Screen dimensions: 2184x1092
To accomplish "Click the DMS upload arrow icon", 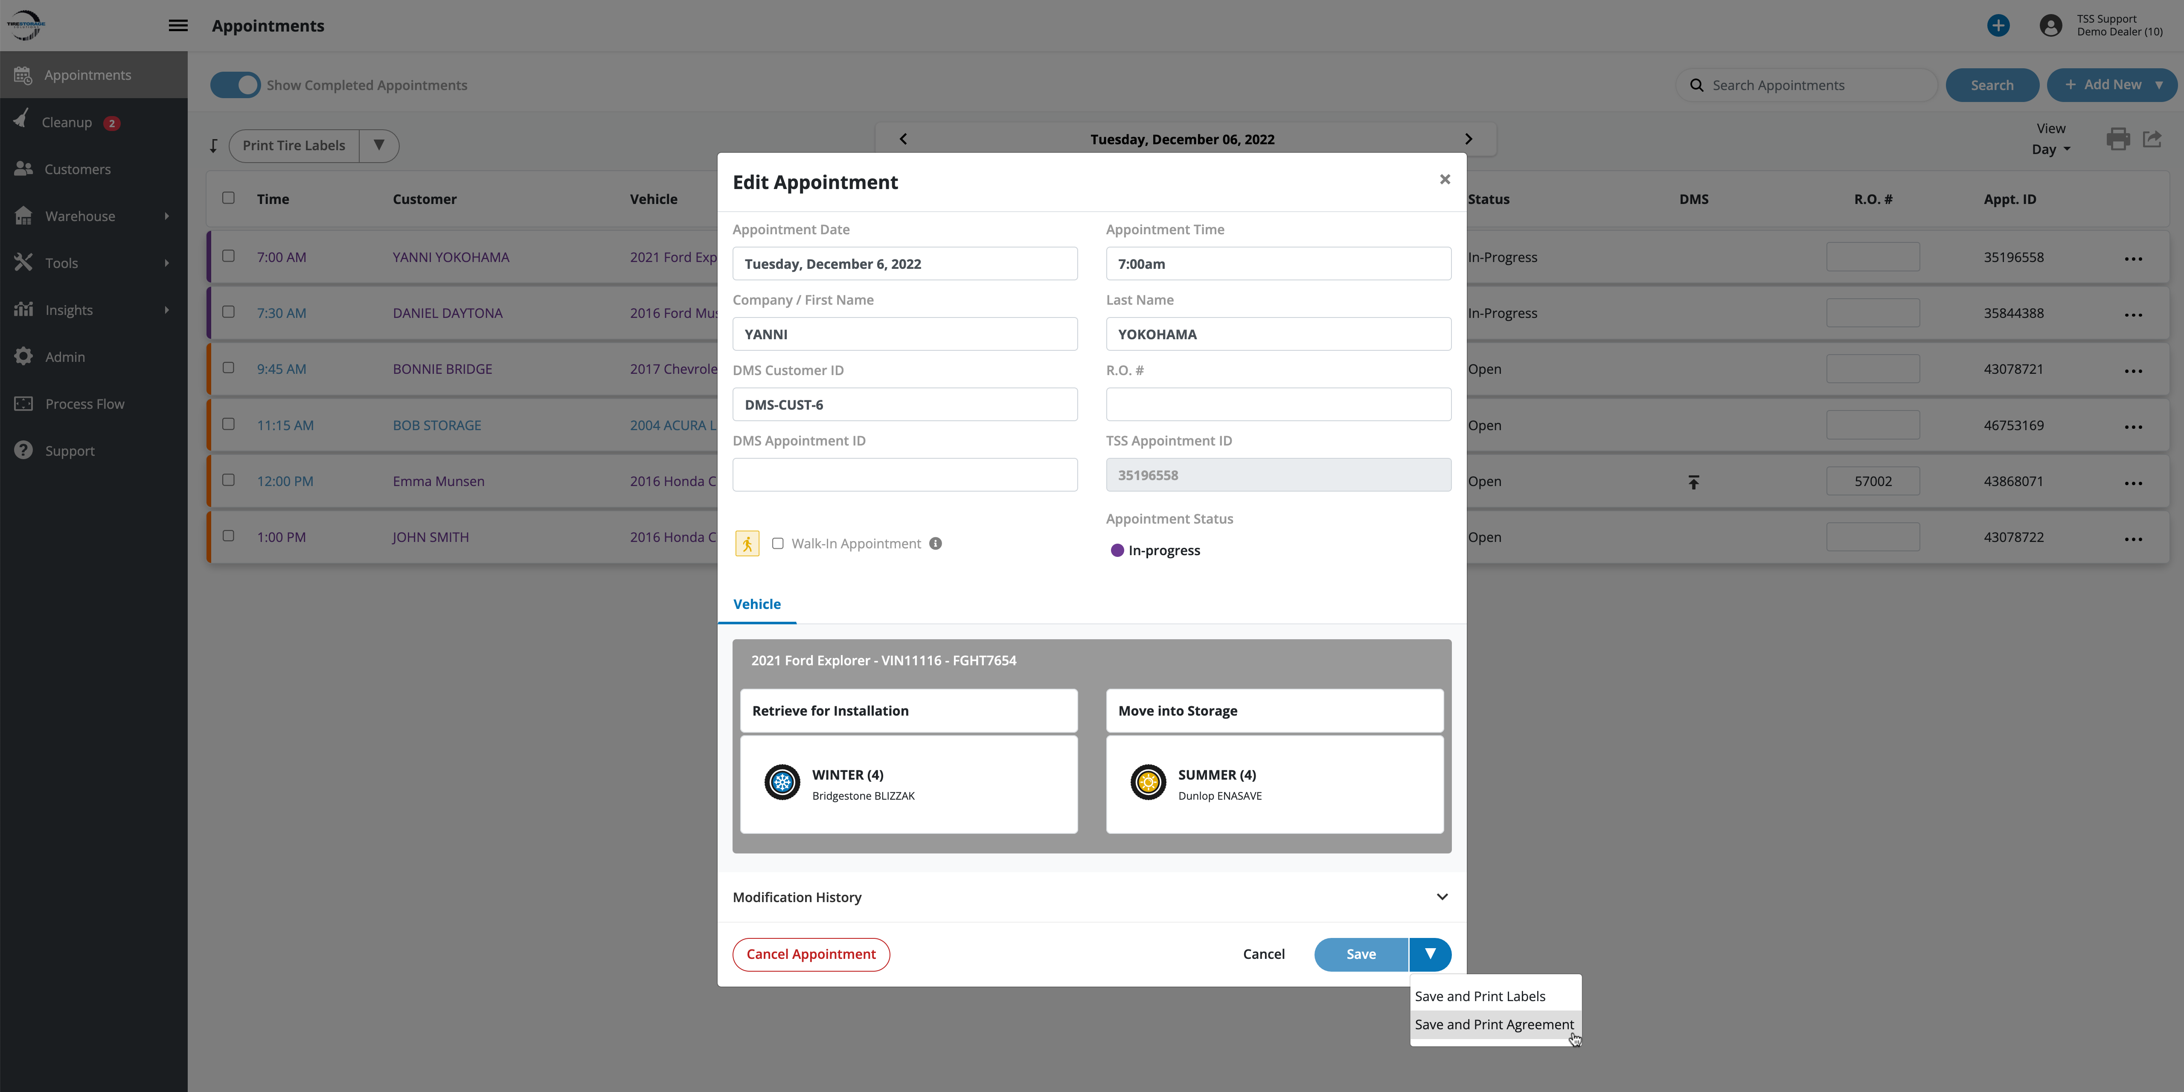I will tap(1693, 482).
